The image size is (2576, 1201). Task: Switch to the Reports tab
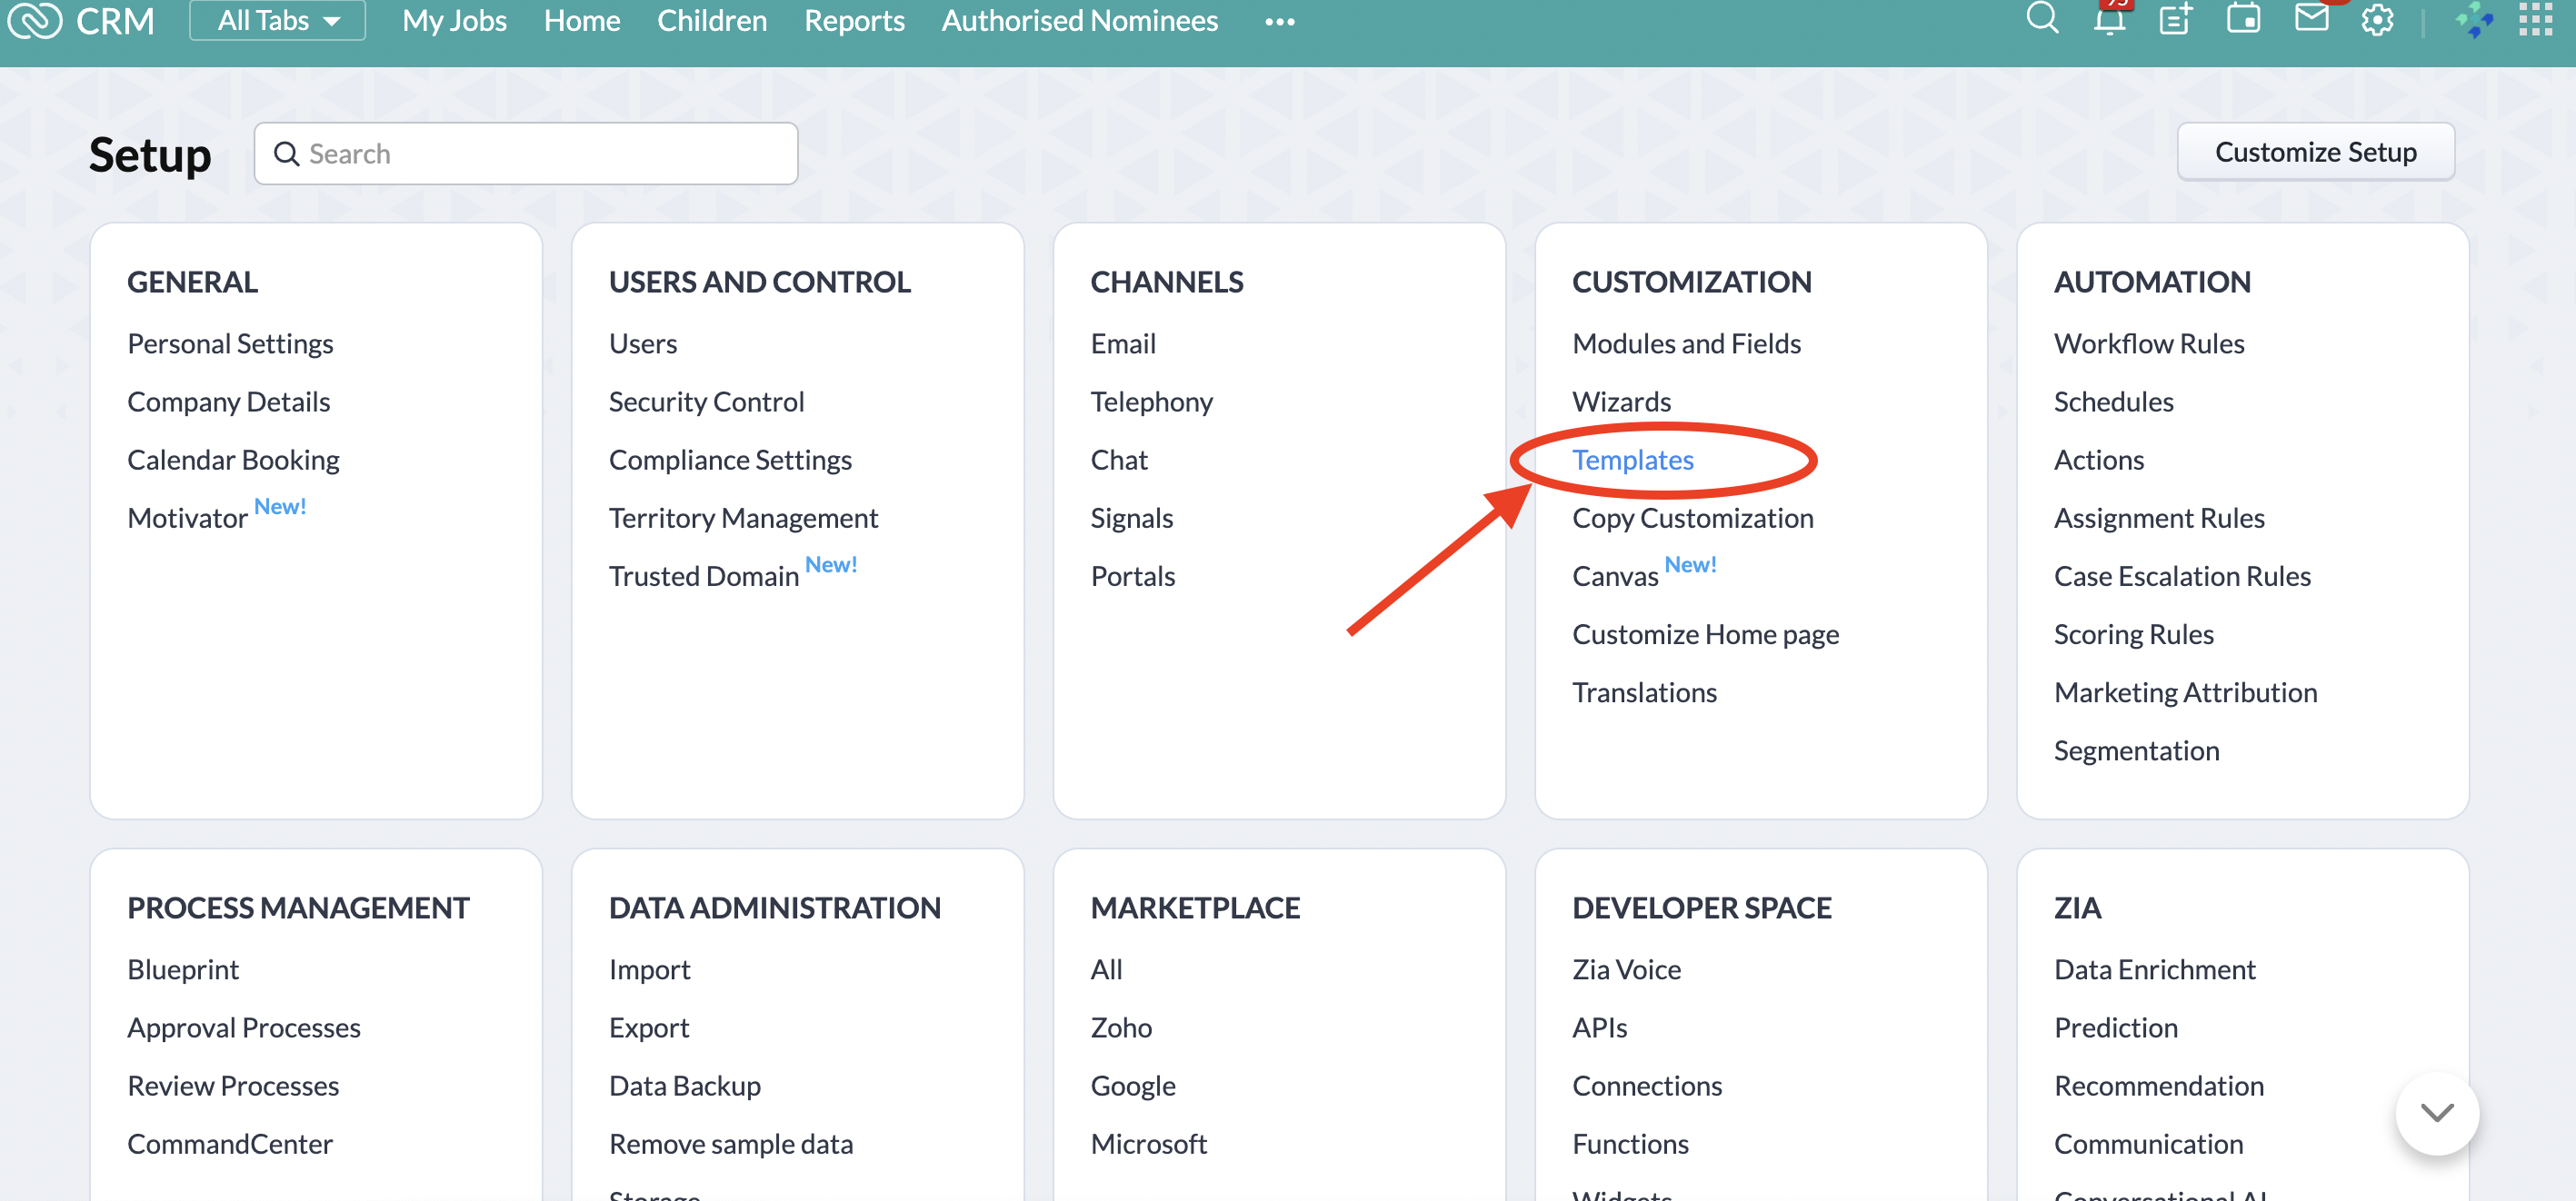point(854,20)
